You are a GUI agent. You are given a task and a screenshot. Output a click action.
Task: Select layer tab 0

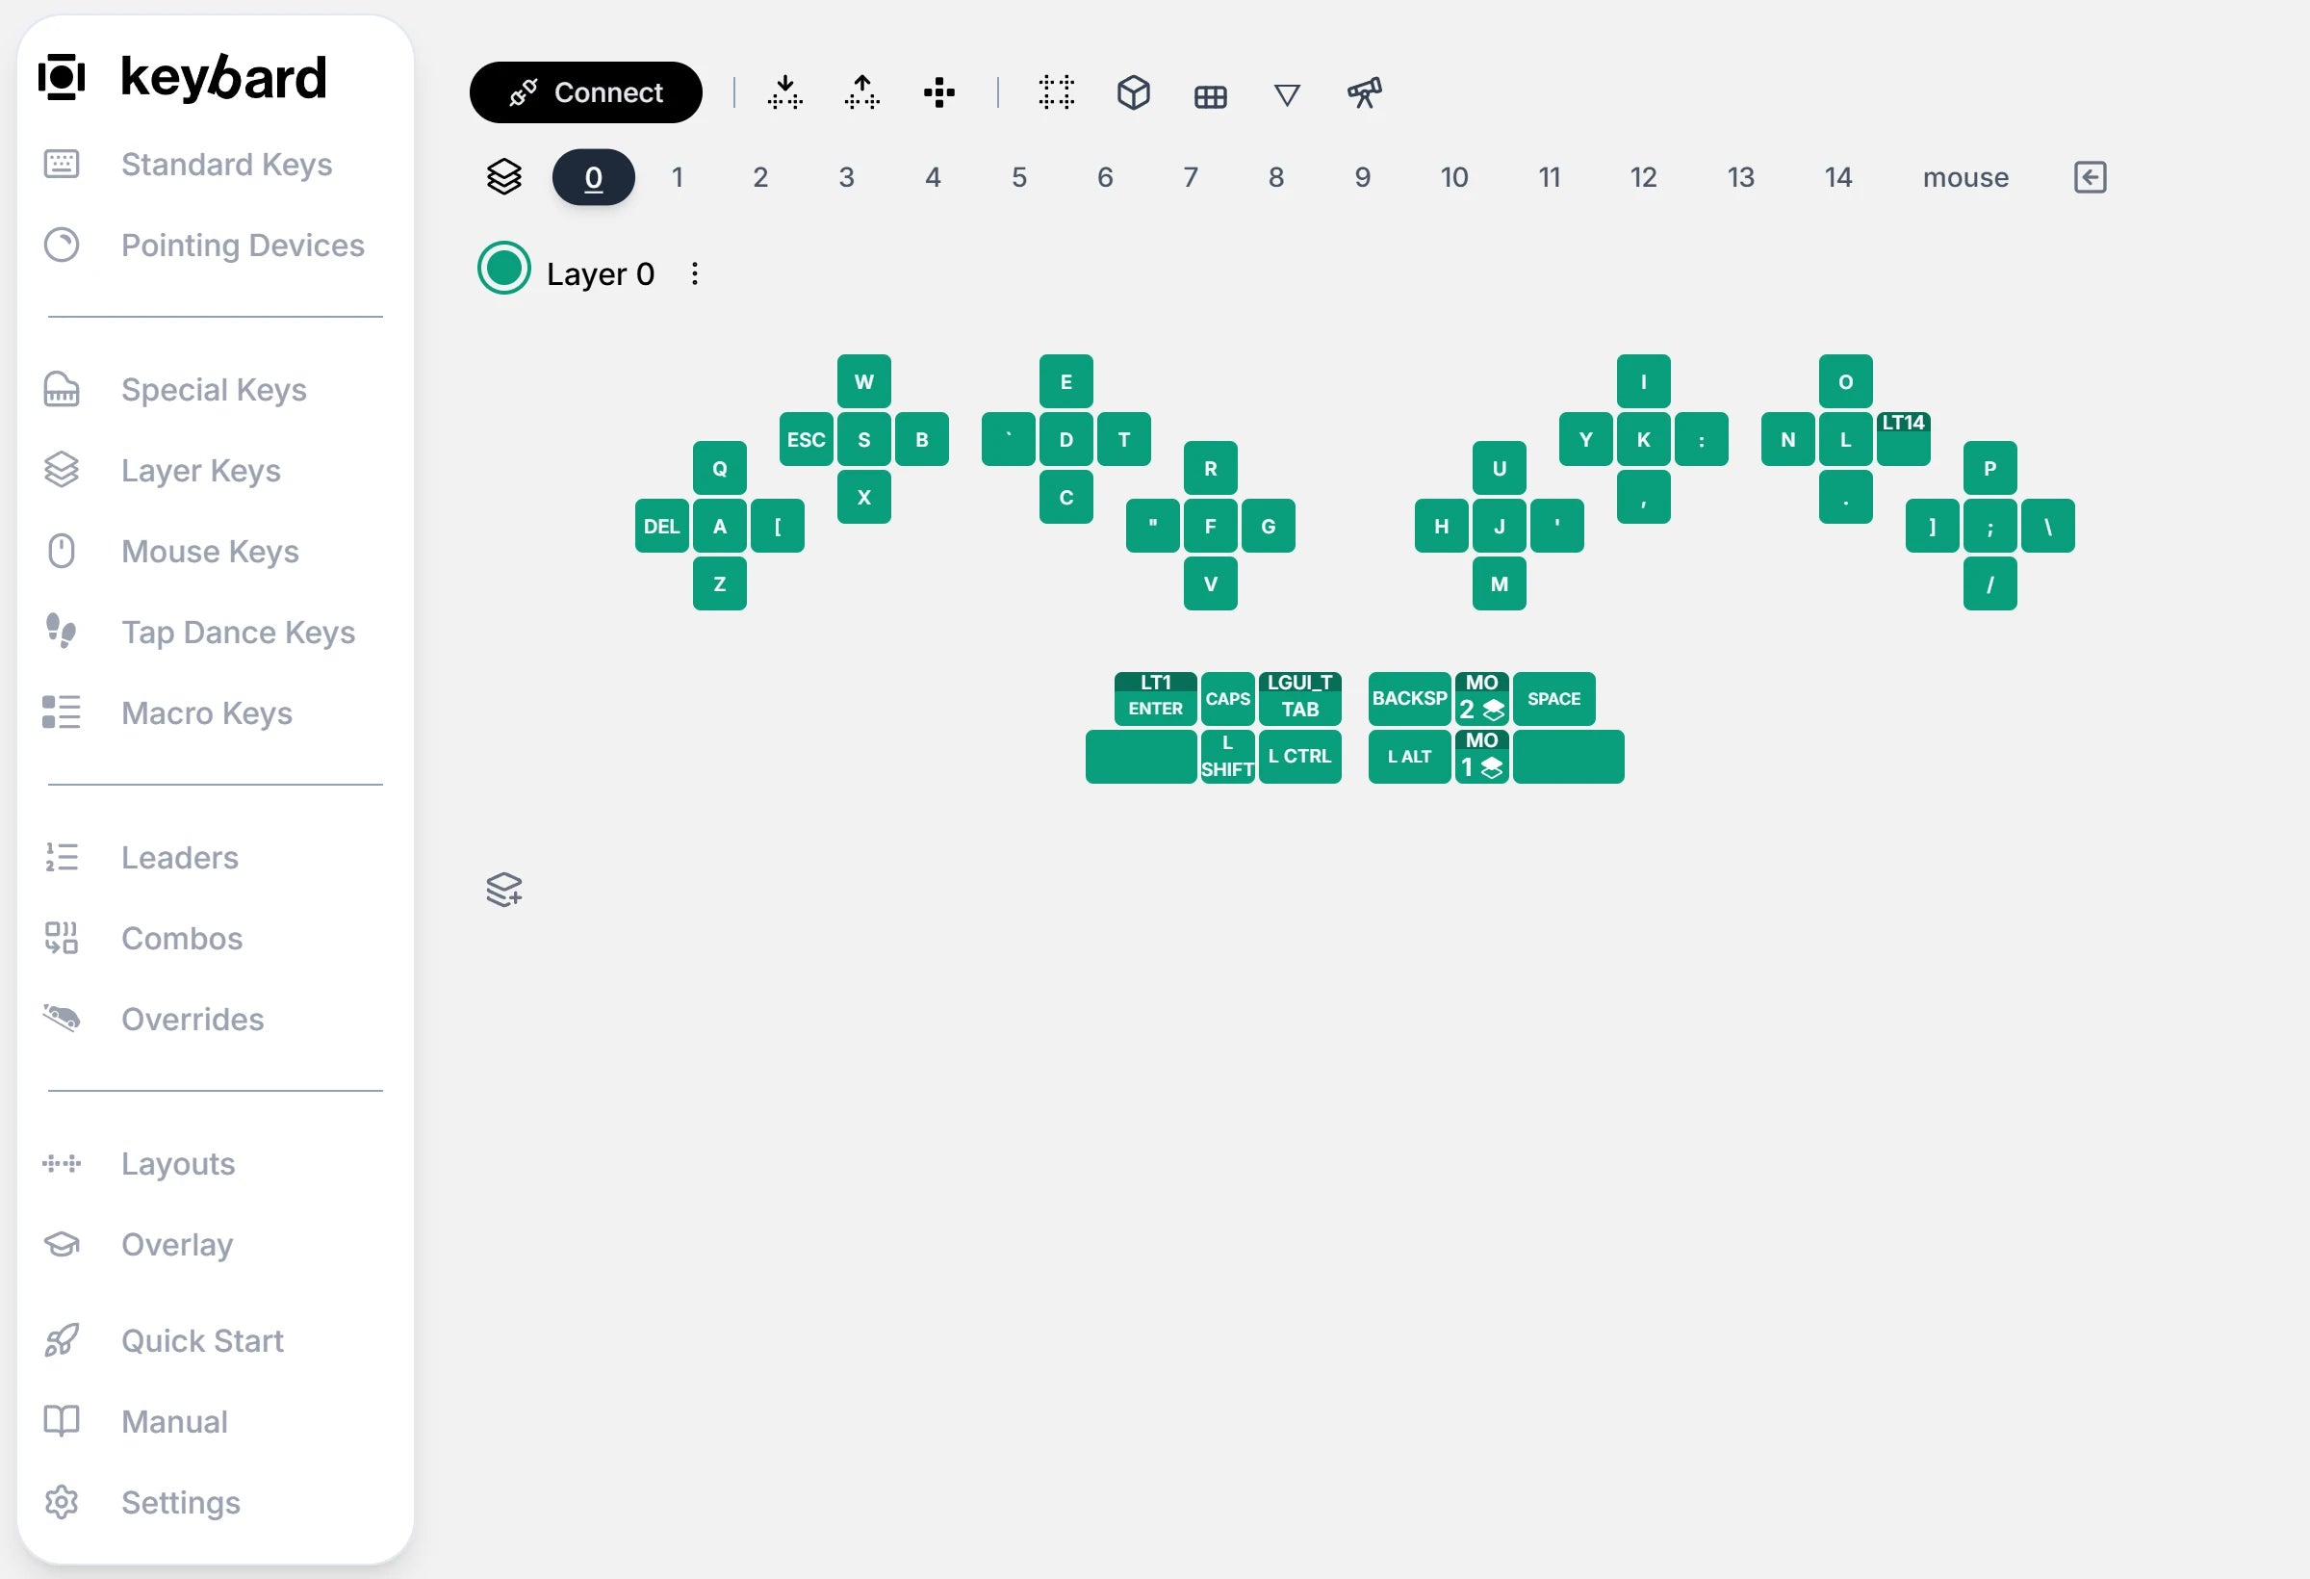point(594,177)
